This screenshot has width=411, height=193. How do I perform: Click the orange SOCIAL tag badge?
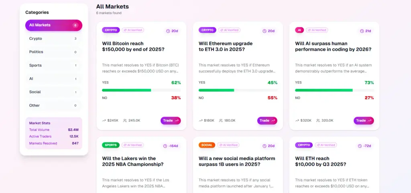207,145
